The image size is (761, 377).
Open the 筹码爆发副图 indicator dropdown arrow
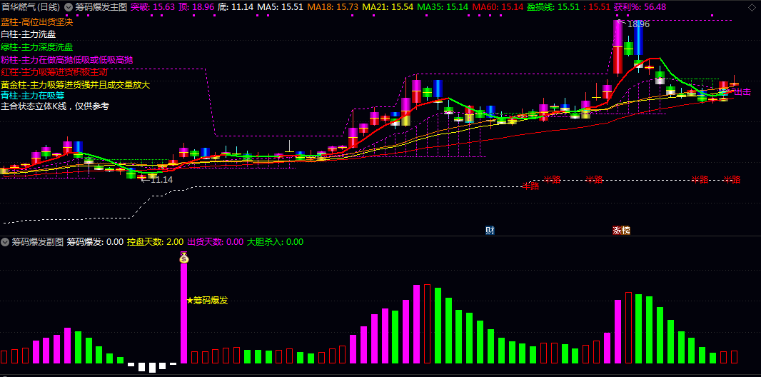(x=6, y=241)
